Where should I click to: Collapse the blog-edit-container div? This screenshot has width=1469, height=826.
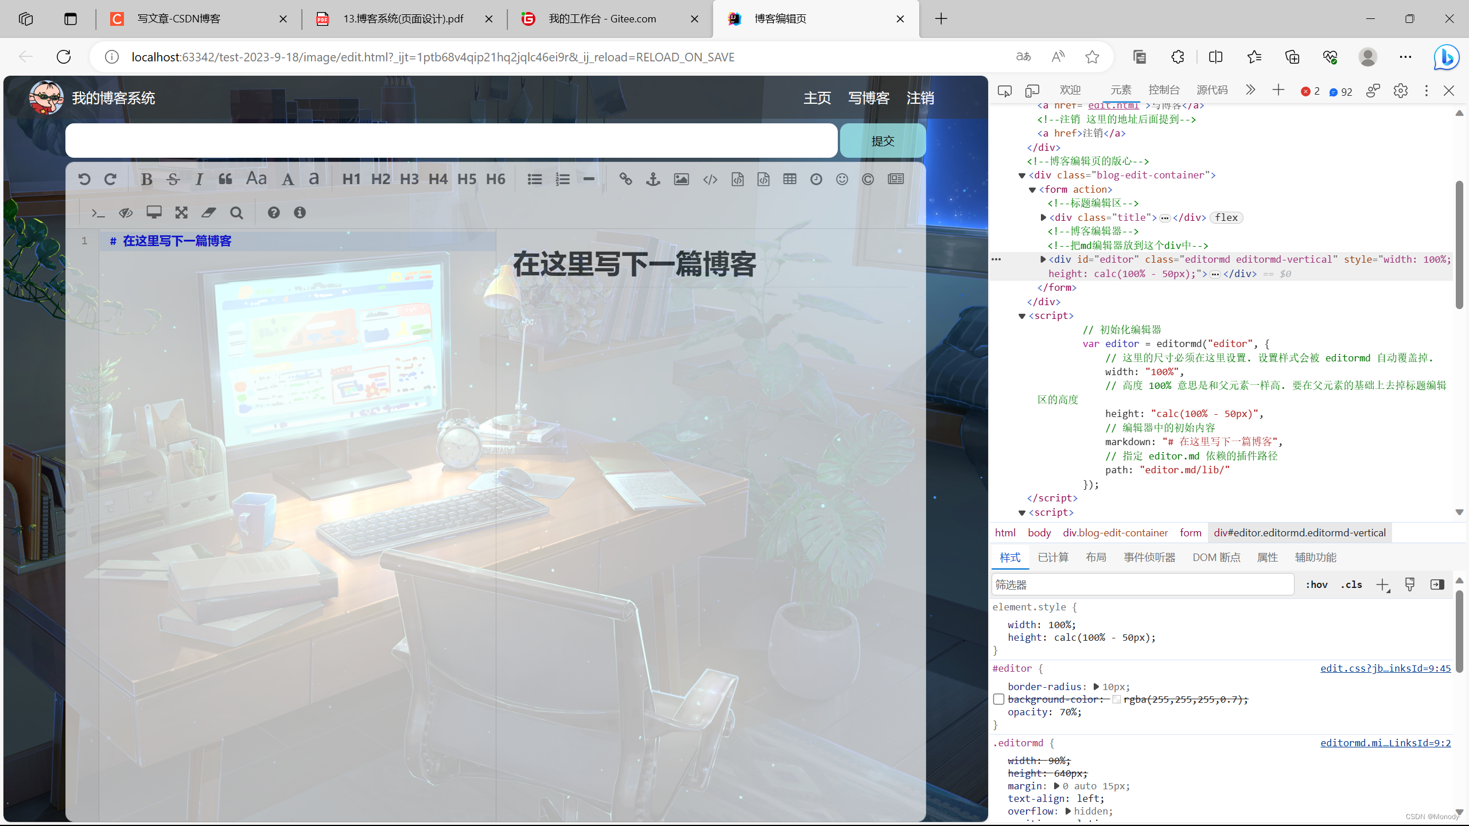coord(1022,176)
